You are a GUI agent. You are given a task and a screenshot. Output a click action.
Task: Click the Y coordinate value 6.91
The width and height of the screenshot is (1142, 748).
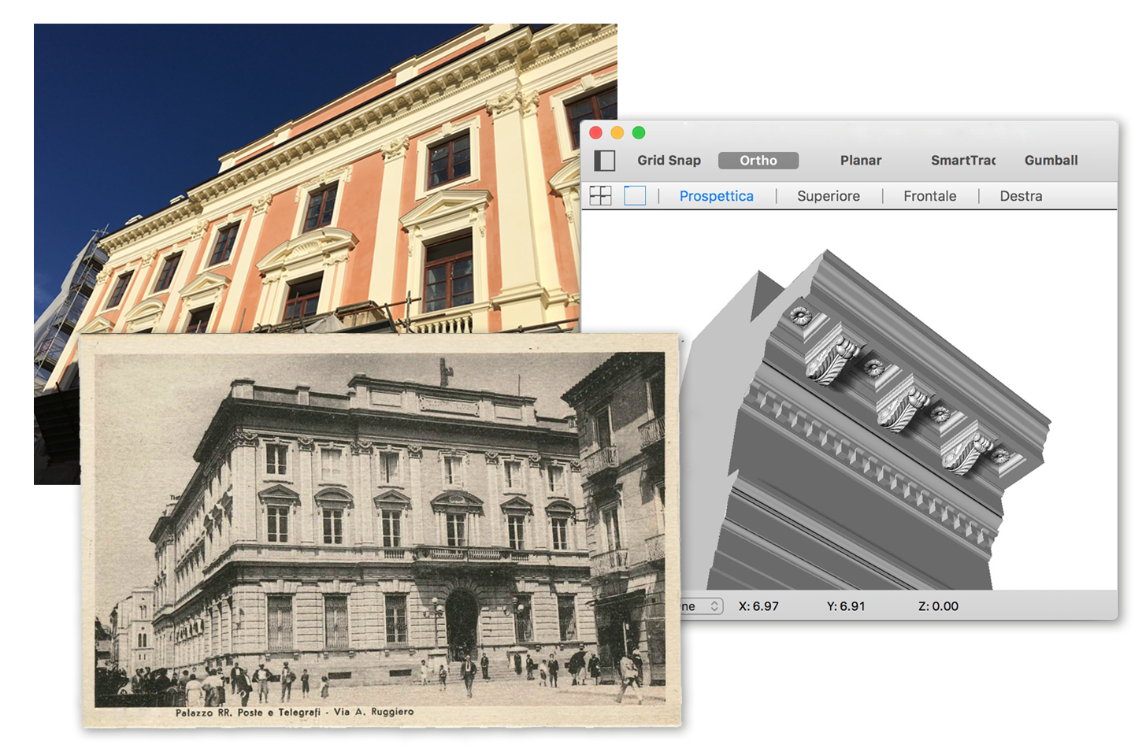[846, 606]
